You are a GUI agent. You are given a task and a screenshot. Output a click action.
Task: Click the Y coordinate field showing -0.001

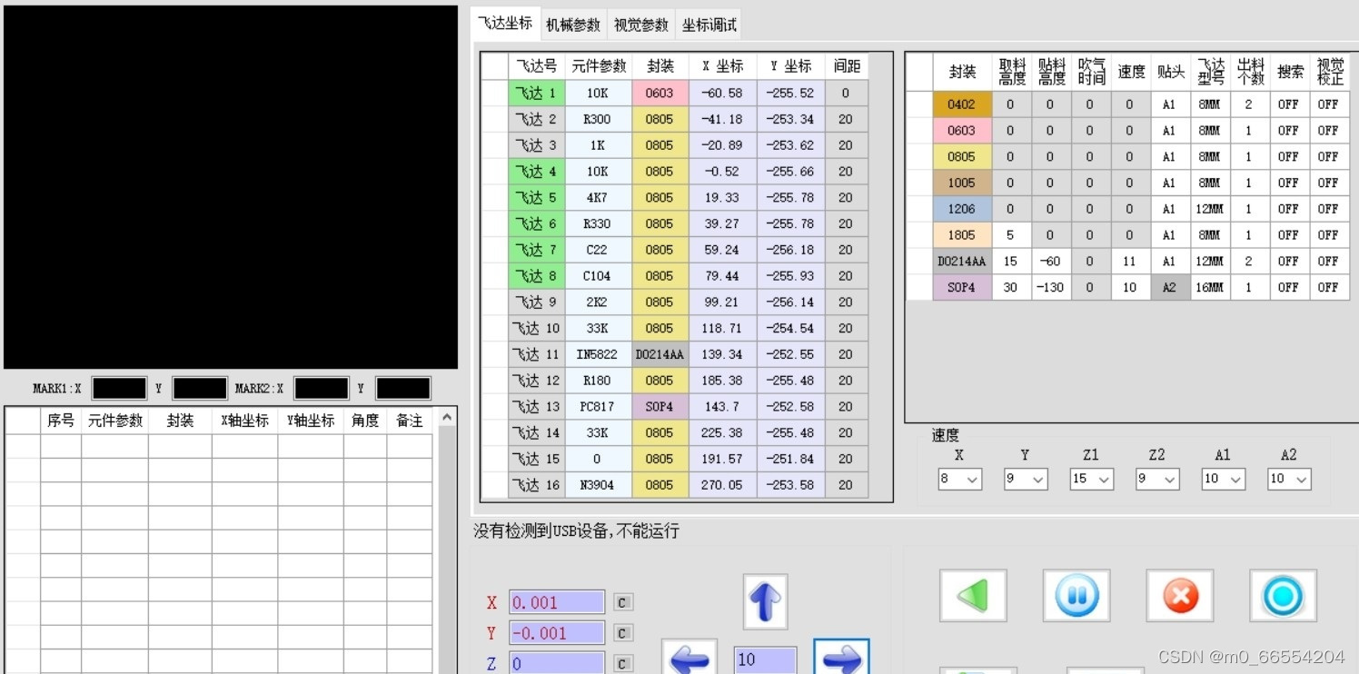557,633
